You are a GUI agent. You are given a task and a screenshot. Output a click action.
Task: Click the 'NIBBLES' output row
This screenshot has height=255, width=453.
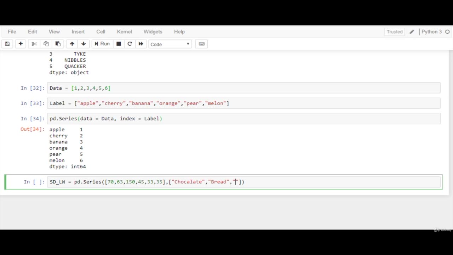pos(68,60)
